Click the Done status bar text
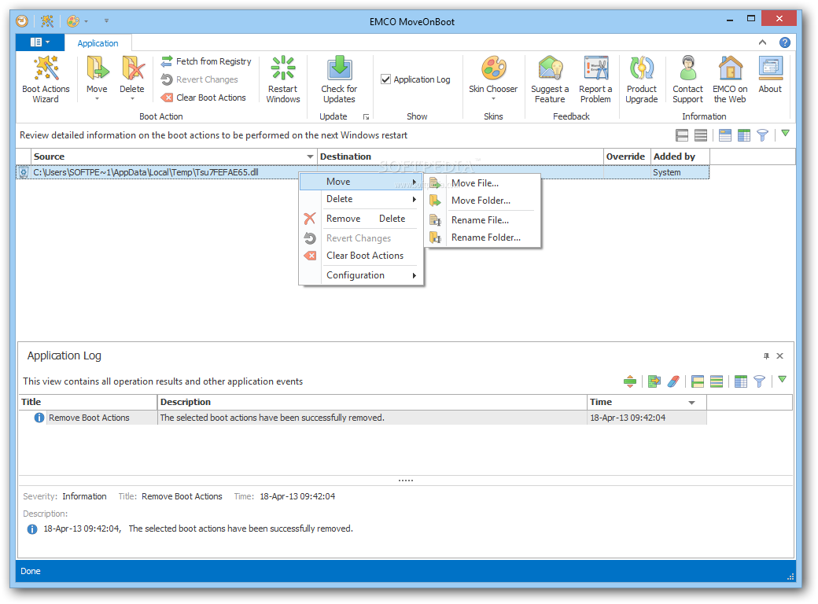Viewport: 818px width, 604px height. (30, 571)
